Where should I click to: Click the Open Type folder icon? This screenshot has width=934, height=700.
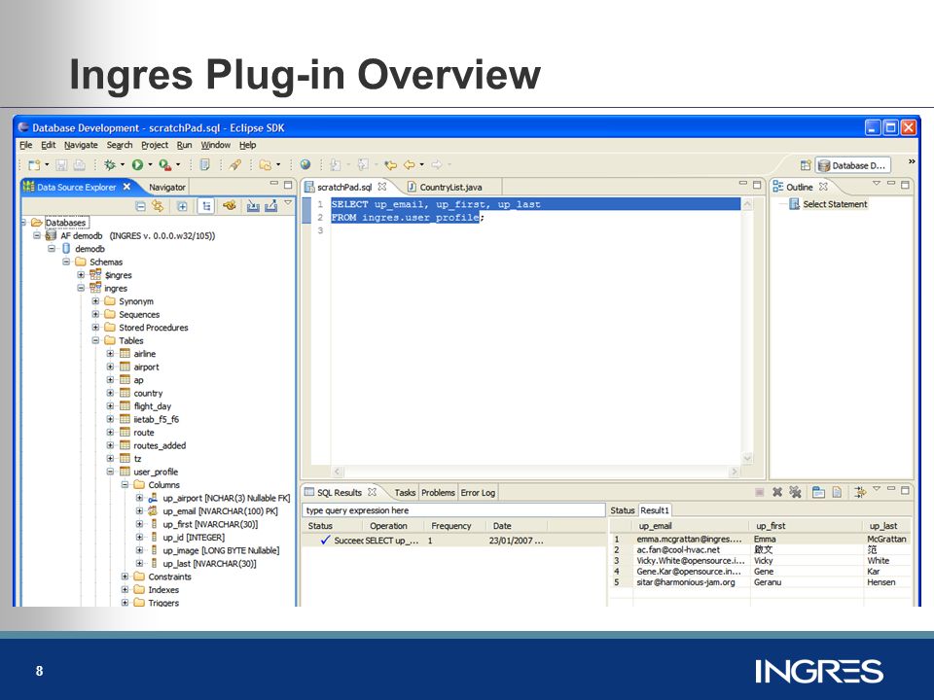[266, 165]
